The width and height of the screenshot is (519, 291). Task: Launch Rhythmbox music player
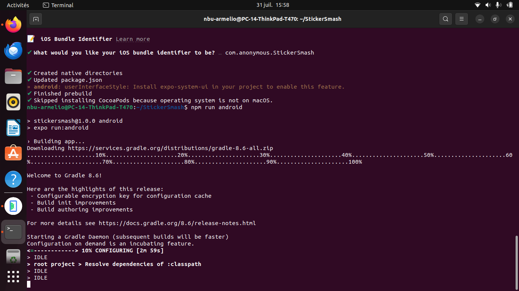click(13, 102)
